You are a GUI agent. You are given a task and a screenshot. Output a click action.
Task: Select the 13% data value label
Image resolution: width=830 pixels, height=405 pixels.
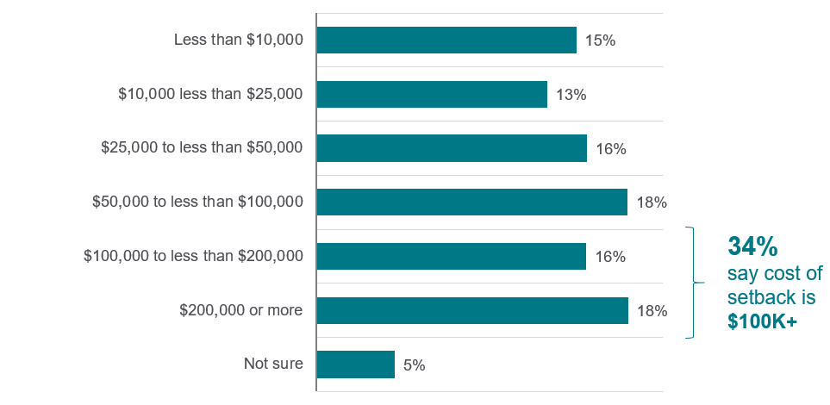[x=571, y=95]
